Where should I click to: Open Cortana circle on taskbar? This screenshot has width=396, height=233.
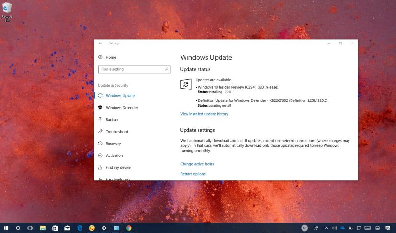[x=18, y=228]
